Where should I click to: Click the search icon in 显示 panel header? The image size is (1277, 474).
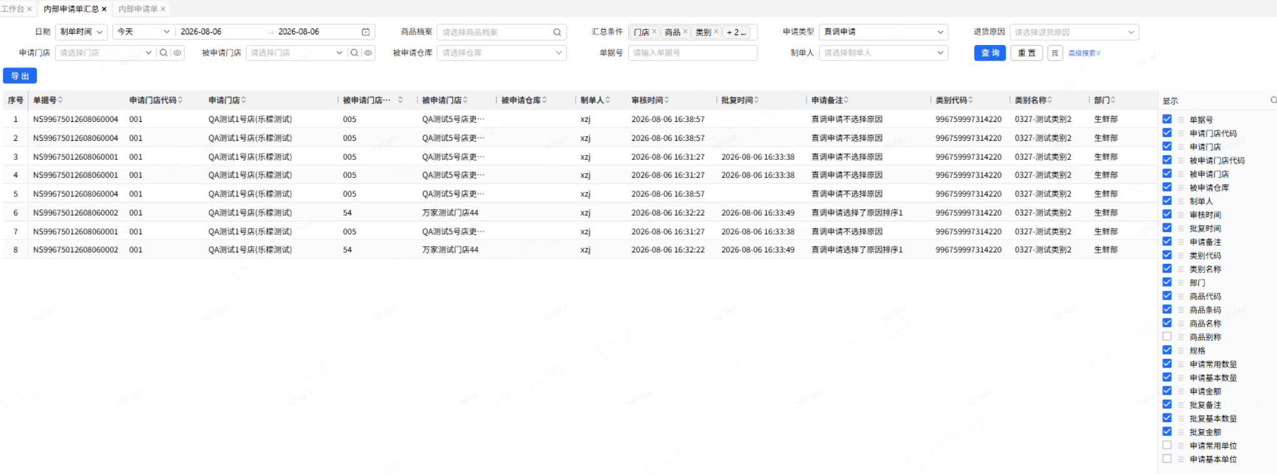click(x=1273, y=100)
